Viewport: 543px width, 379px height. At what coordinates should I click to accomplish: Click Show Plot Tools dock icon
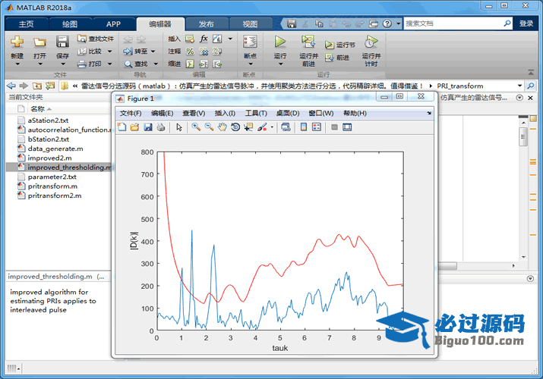click(x=347, y=127)
